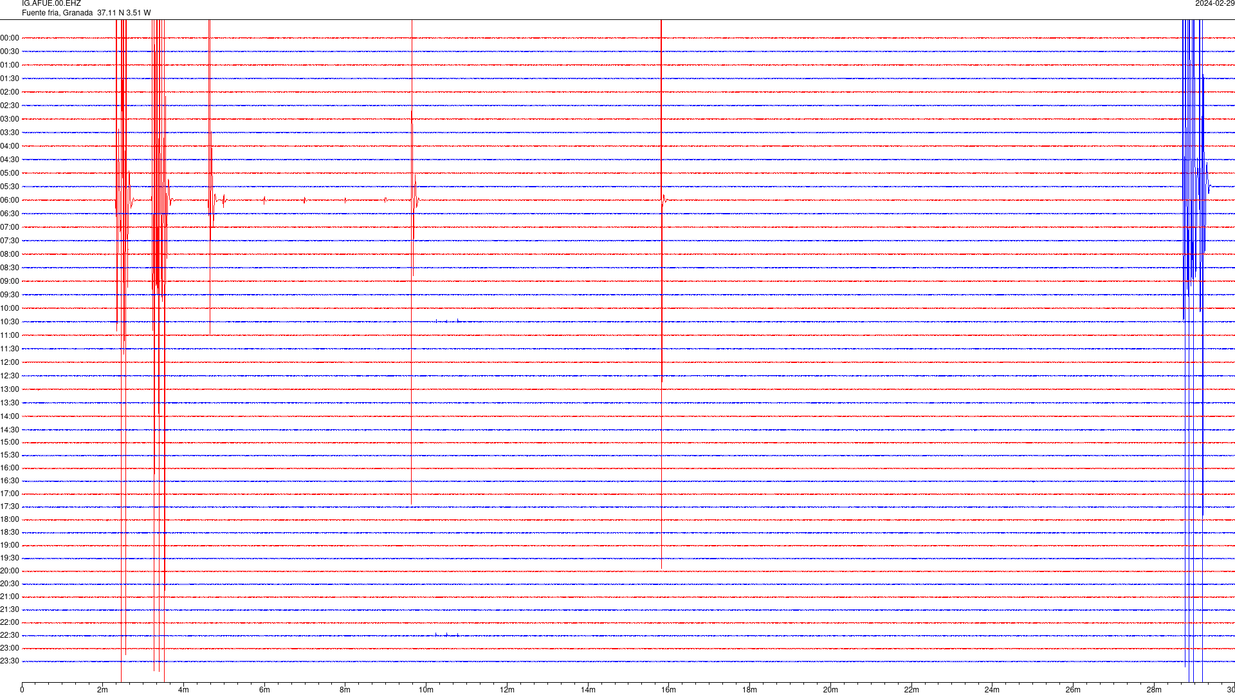1235x695 pixels.
Task: Select the 05:30 time row label
Action: tap(10, 187)
